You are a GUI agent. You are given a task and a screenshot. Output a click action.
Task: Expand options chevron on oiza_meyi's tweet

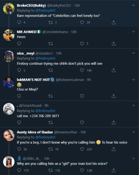pyautogui.click(x=133, y=53)
